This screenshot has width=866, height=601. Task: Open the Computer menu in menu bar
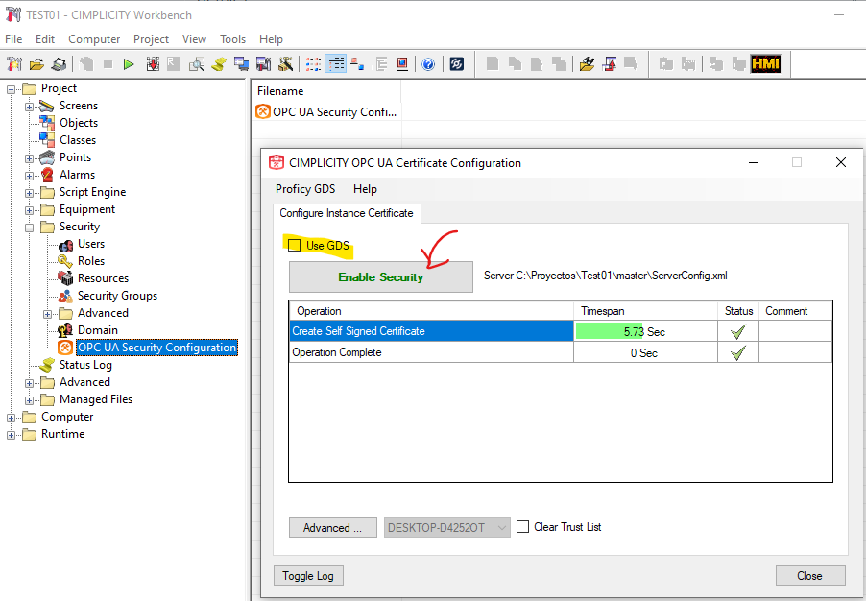(x=94, y=39)
